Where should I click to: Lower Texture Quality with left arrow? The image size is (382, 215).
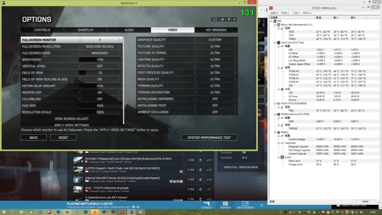point(195,46)
